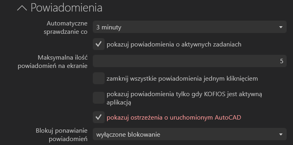Collapse the Powiadomienia section chevron
Viewport: 293px width, 145px height.
22,8
